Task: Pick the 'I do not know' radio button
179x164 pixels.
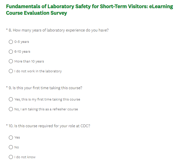Action: (x=11, y=157)
